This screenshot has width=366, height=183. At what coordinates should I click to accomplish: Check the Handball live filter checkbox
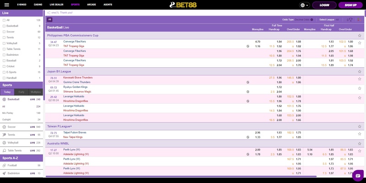click(4, 78)
